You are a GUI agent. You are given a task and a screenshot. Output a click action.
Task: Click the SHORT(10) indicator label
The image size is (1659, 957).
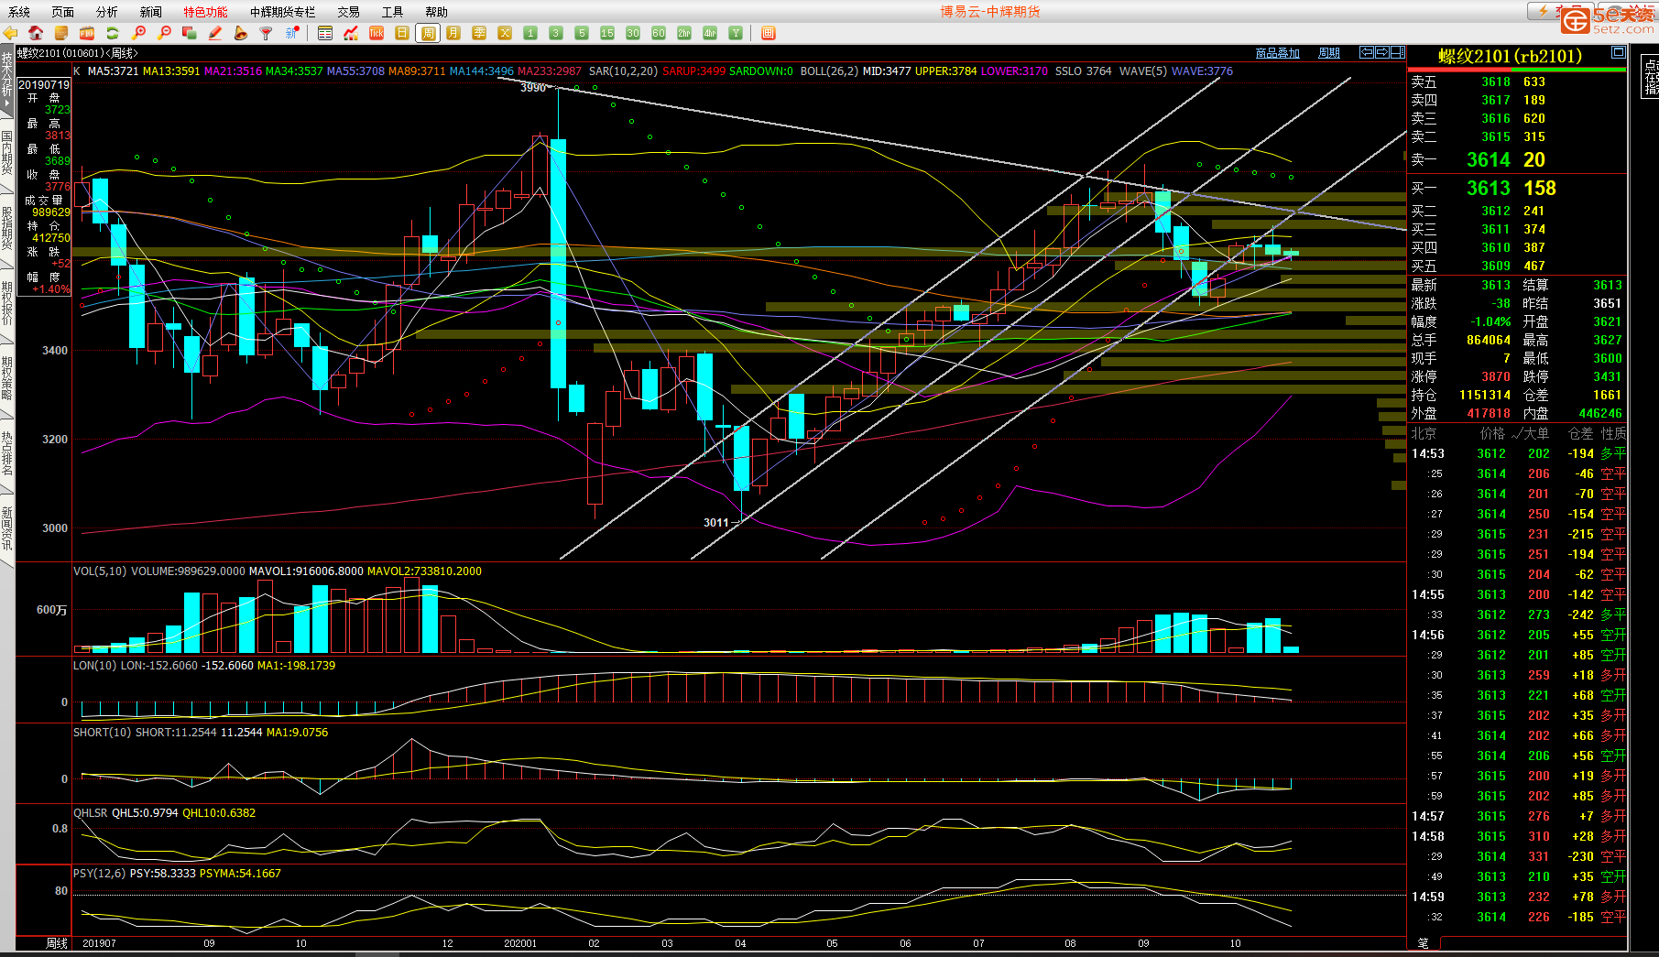point(103,733)
